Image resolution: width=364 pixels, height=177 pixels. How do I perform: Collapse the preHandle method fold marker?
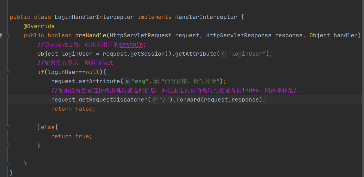[x=8, y=35]
